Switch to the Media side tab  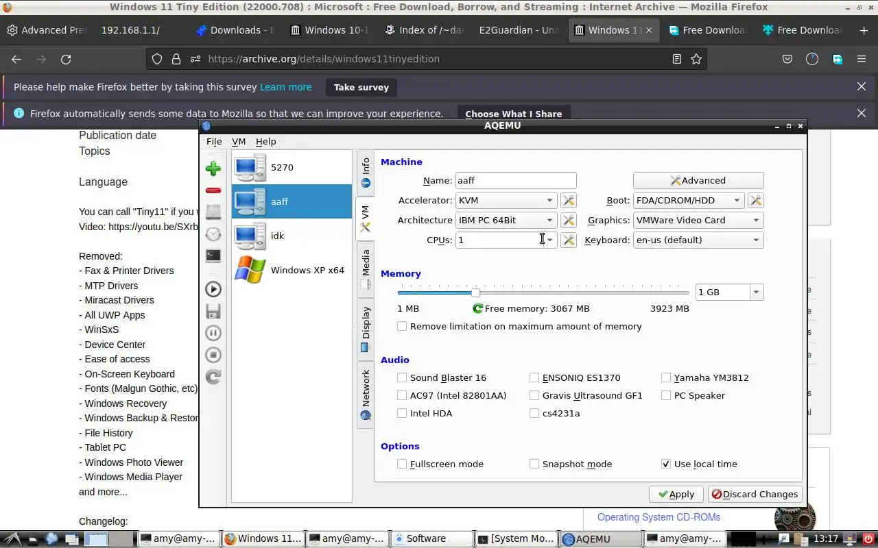click(x=366, y=269)
